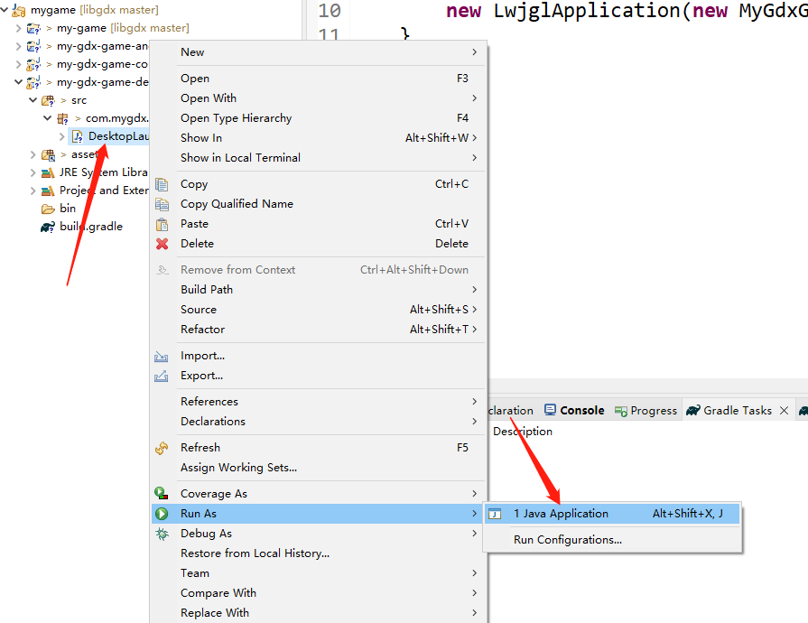Click the Refresh arrows icon
Viewport: 808px width, 623px height.
[162, 448]
